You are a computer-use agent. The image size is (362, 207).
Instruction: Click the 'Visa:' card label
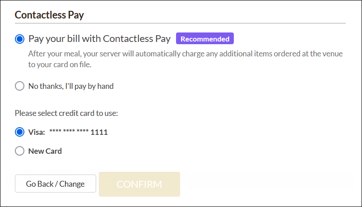click(37, 133)
